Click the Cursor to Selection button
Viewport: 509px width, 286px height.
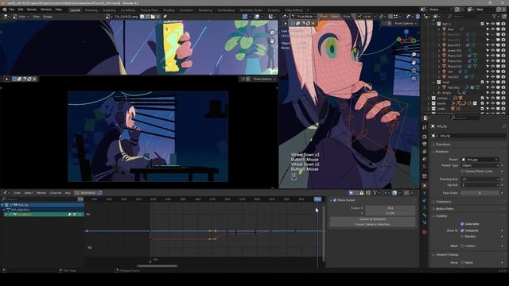pos(372,219)
